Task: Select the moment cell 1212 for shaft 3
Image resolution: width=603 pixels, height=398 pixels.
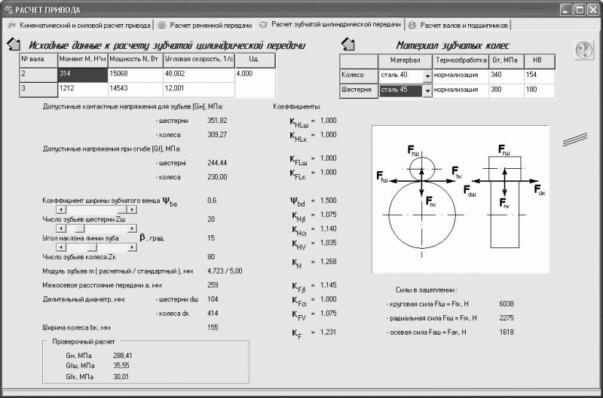Action: pos(83,90)
